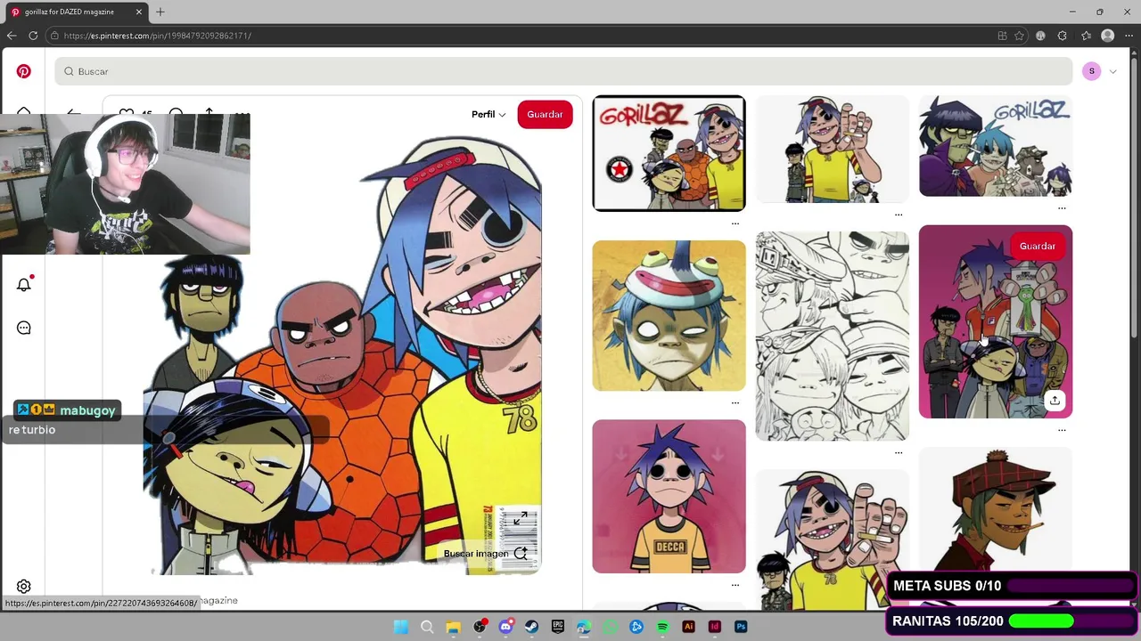Open Discord from the taskbar
Viewport: 1141px width, 641px height.
(x=505, y=627)
